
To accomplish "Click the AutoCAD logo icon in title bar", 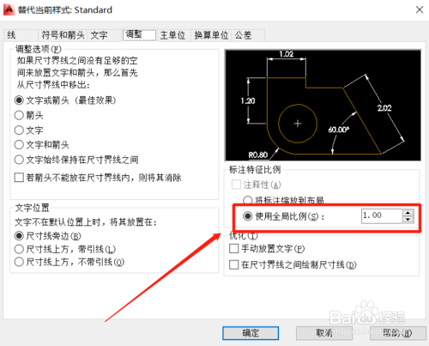I will (9, 9).
